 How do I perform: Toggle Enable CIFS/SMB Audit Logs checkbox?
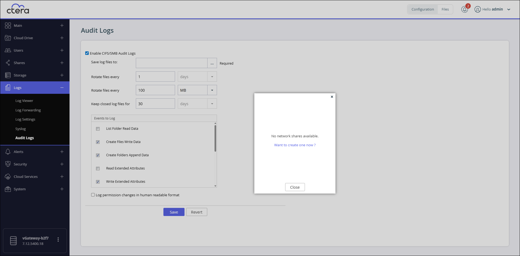coord(87,53)
